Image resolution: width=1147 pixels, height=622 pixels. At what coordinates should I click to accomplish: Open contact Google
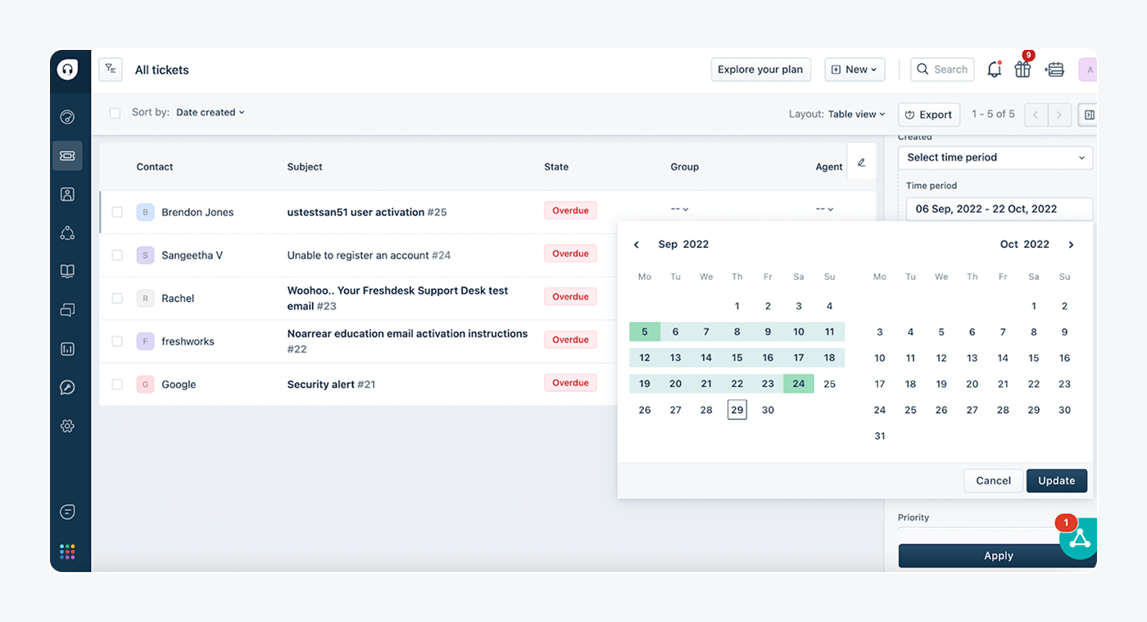pos(179,384)
